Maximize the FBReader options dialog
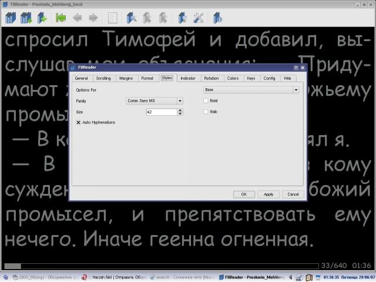Screen dimensions: 376x282 [x=296, y=68]
